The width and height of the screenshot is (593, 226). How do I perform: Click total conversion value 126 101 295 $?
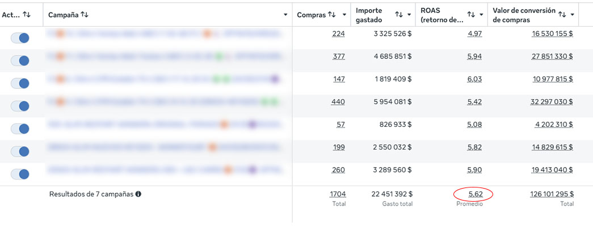click(552, 194)
